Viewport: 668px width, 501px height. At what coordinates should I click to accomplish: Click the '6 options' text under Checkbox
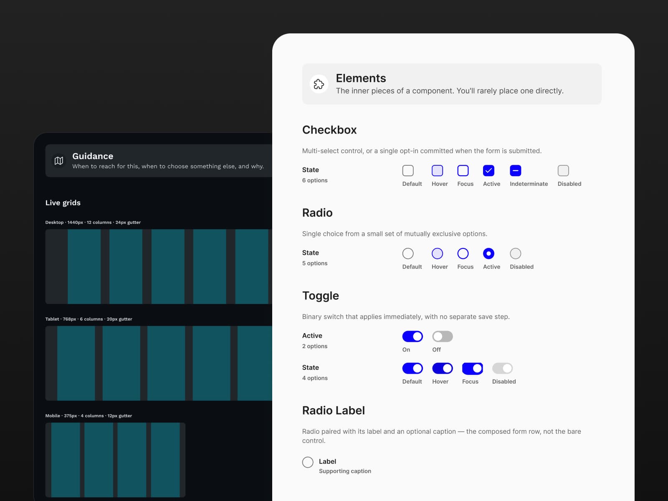click(315, 180)
